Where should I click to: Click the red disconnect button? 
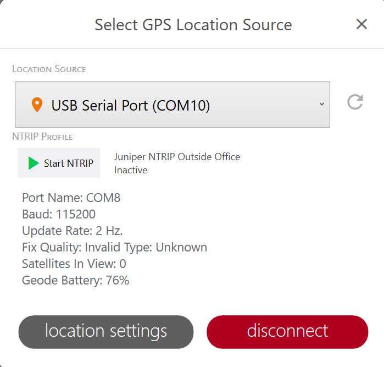287,332
